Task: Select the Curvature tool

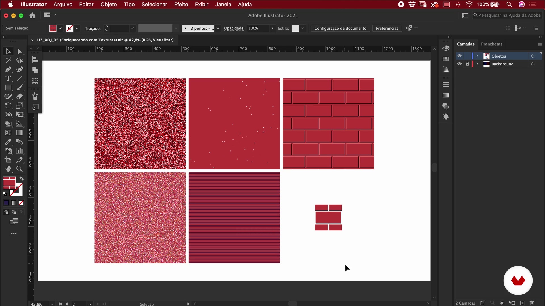Action: coord(20,69)
